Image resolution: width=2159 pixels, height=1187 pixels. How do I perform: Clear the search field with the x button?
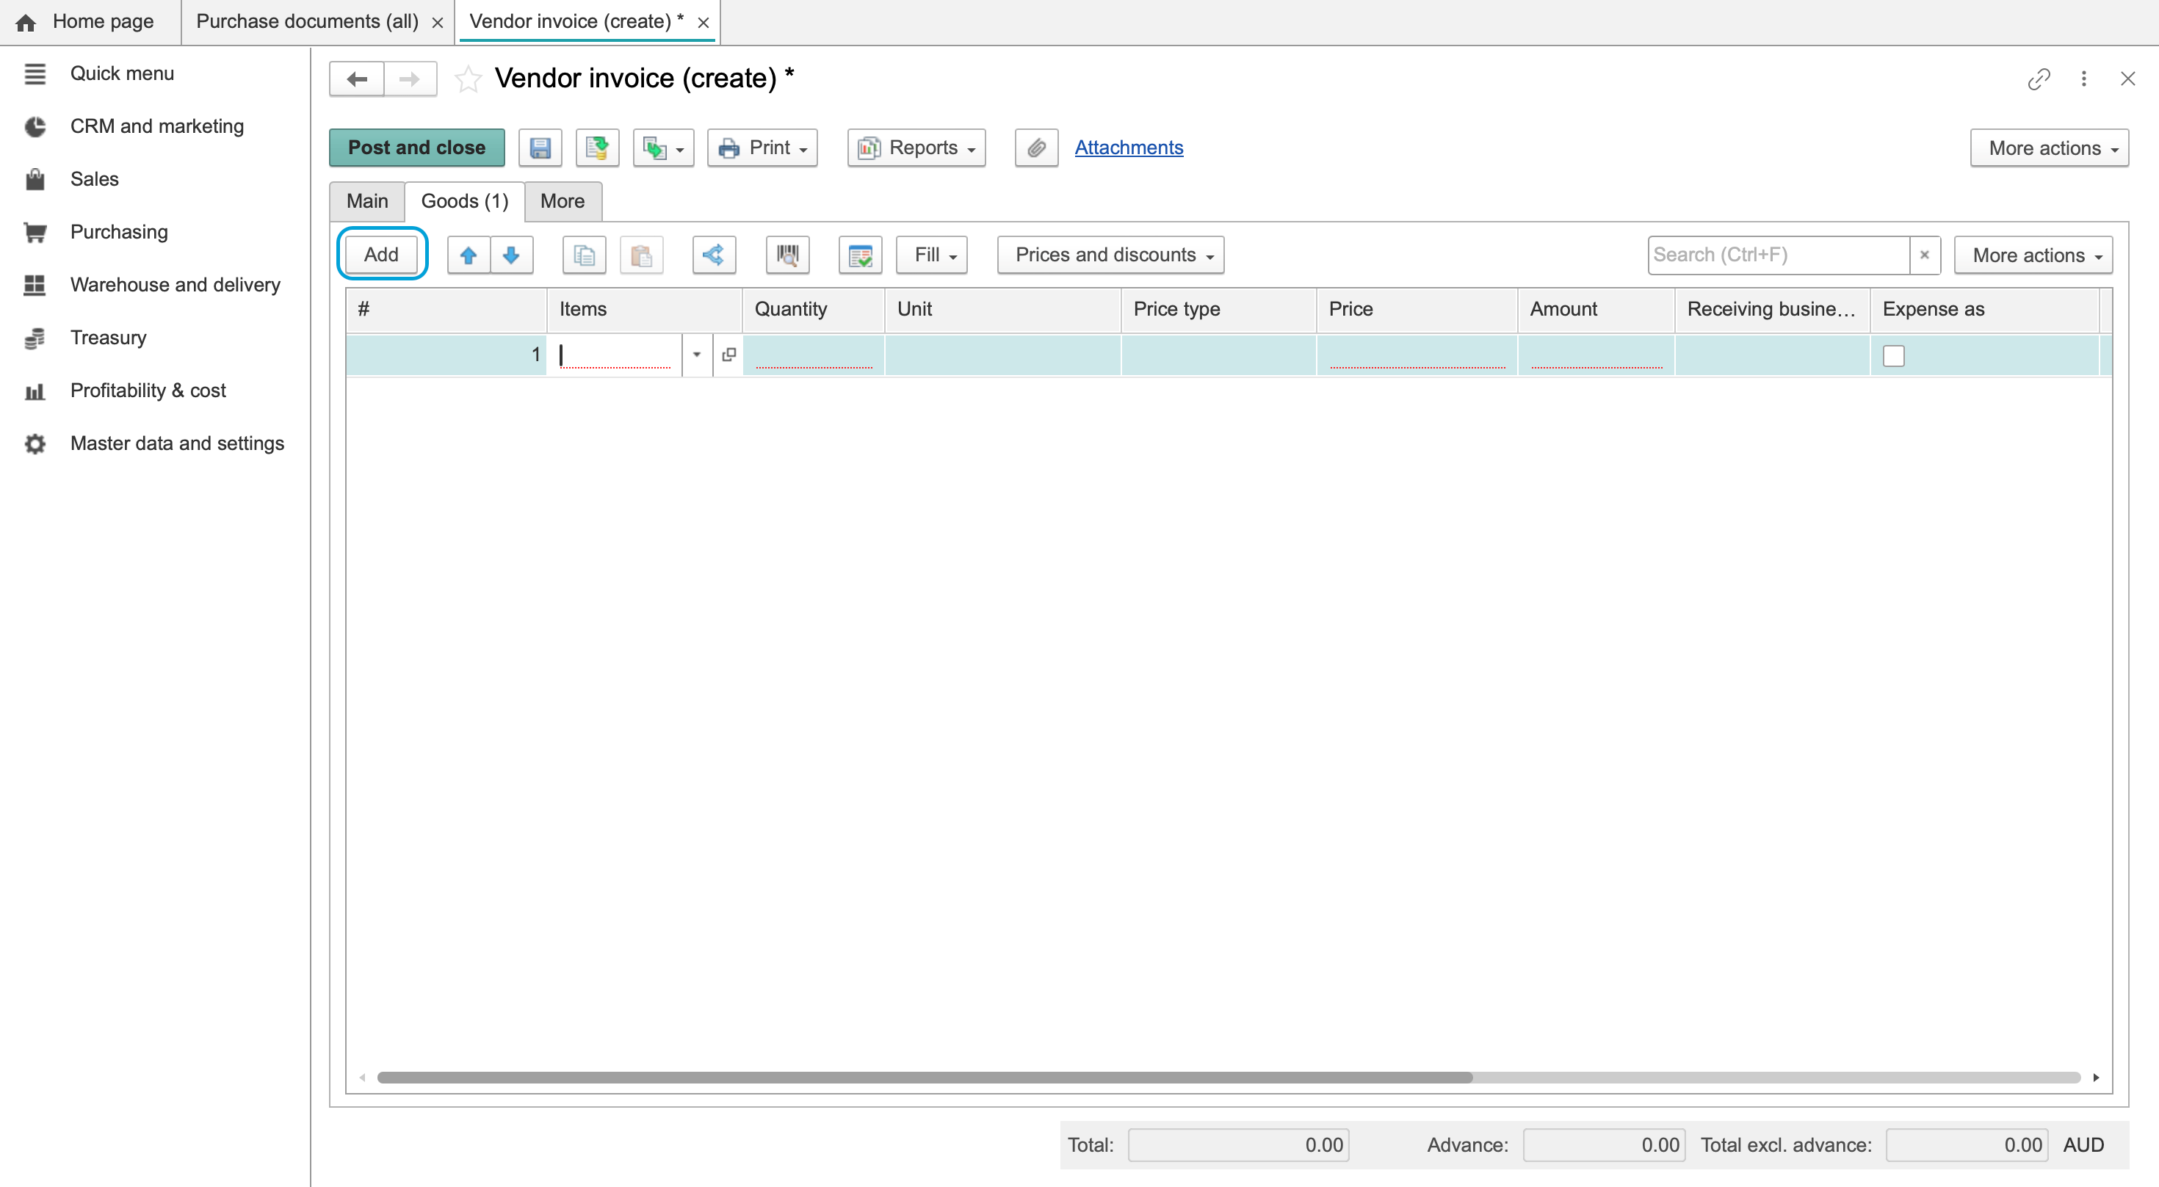(1924, 255)
